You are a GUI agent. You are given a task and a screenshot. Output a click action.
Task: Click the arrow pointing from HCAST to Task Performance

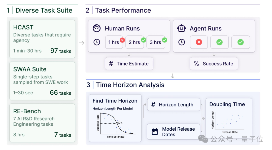(82, 43)
